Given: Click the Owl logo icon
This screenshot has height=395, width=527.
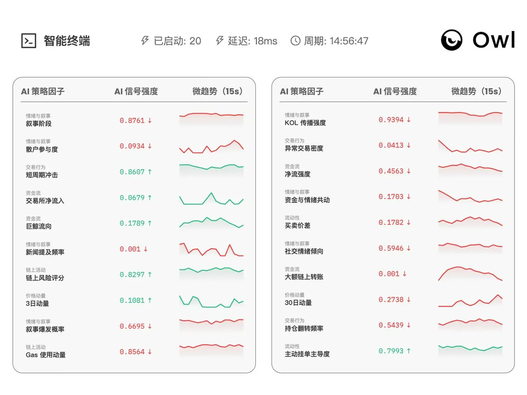Looking at the screenshot, I should 451,40.
